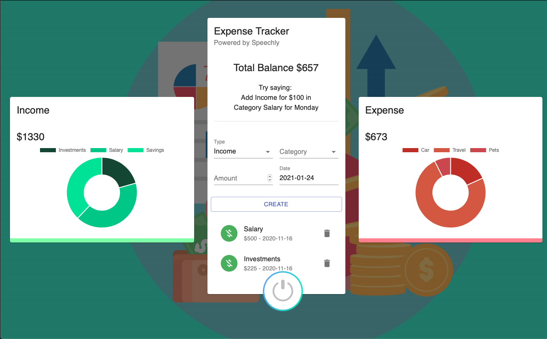Click the Salary transaction row text
Viewport: 547px width, 339px height.
(253, 229)
